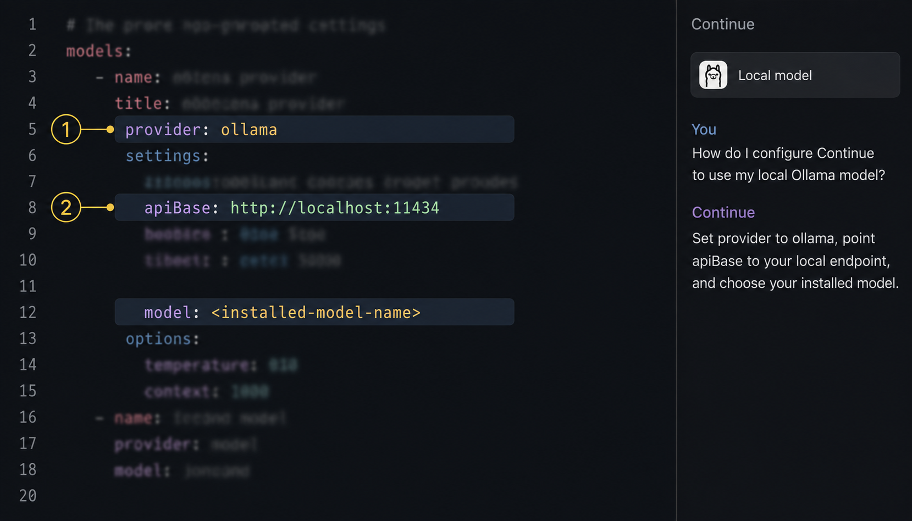
Task: Click the question about configuring Ollama
Action: pos(788,164)
